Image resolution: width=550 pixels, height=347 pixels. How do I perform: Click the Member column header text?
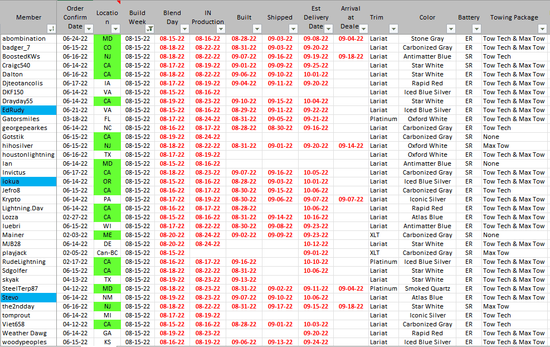pyautogui.click(x=28, y=17)
